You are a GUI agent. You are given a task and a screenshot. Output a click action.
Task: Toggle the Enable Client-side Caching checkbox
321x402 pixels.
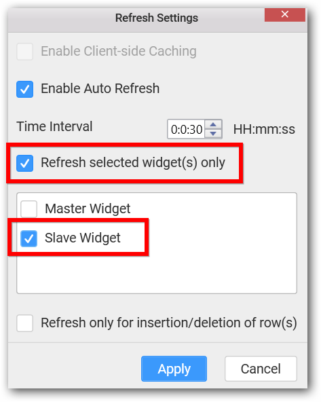pyautogui.click(x=25, y=52)
